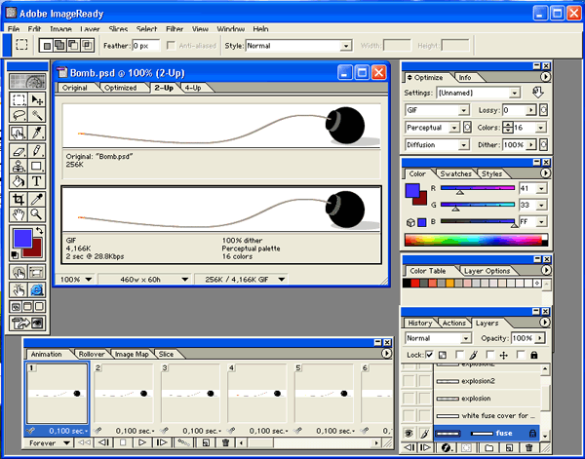Select the Pencil tool
This screenshot has height=459, width=585.
(37, 150)
